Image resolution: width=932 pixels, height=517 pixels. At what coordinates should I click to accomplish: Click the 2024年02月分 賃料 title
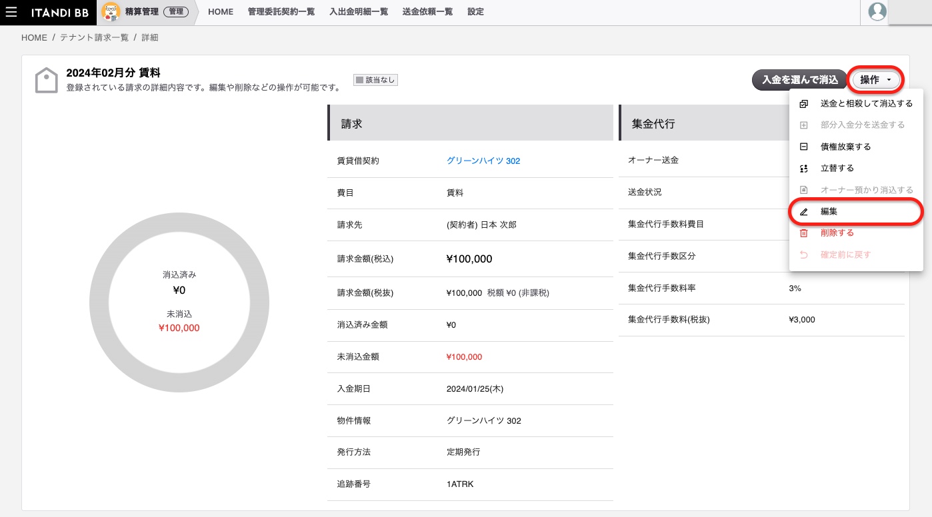pyautogui.click(x=113, y=73)
